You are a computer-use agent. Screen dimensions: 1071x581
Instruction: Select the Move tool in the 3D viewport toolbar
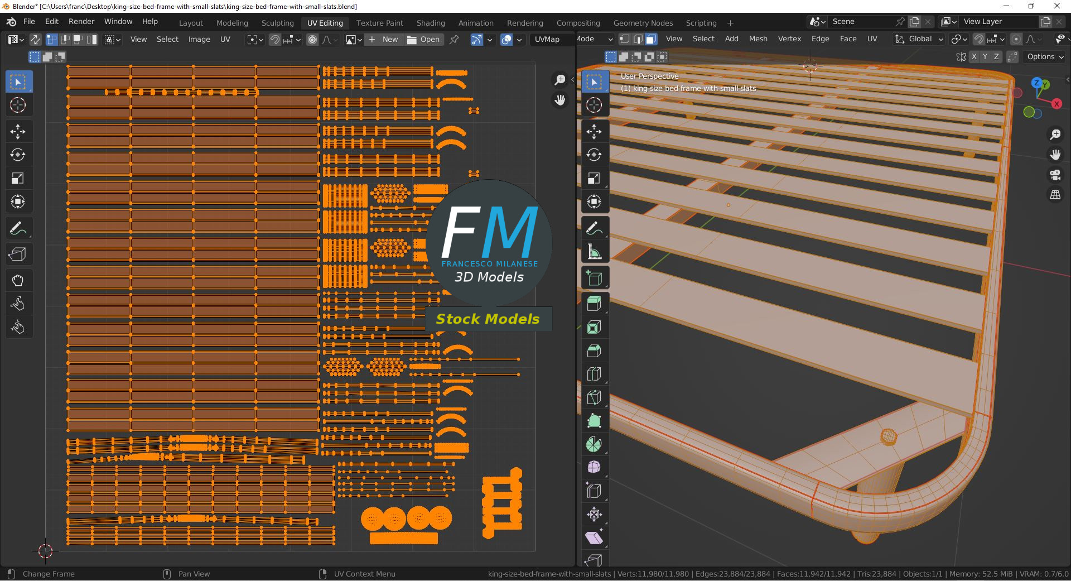tap(594, 131)
